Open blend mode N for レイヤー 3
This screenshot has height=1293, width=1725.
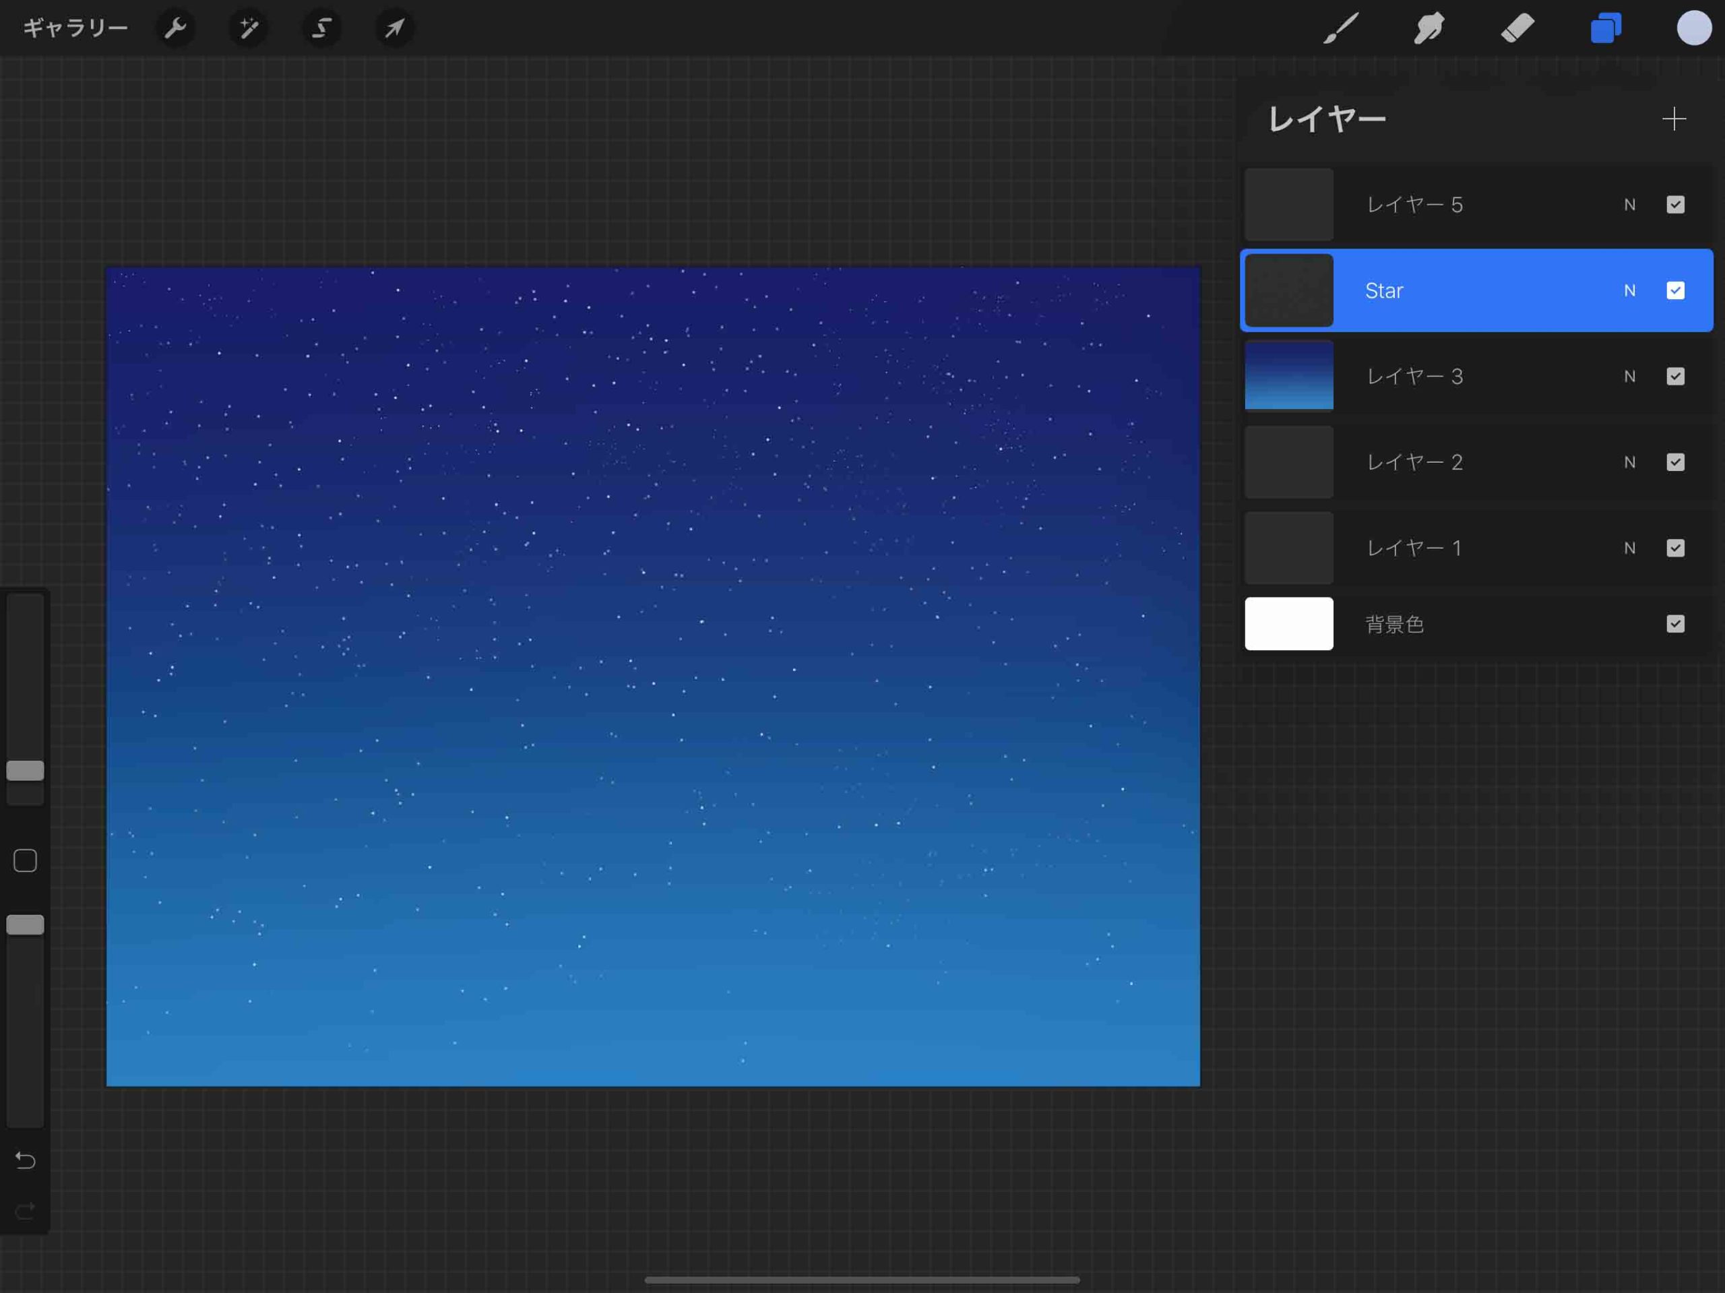[1629, 377]
